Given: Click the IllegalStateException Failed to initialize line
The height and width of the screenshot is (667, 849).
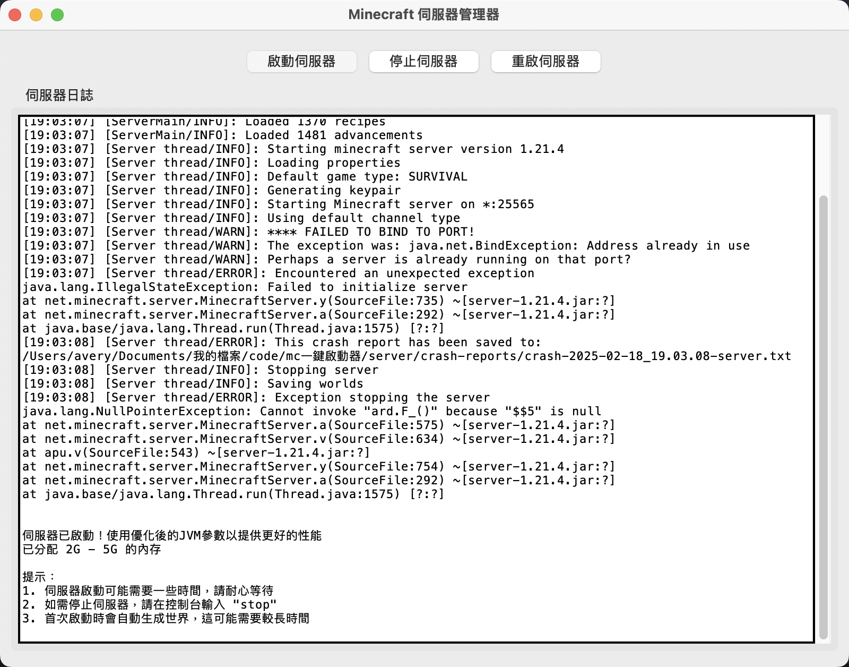Looking at the screenshot, I should pos(245,287).
